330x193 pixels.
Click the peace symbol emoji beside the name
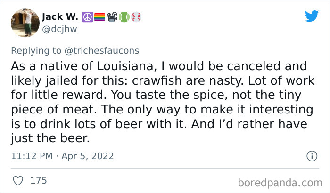tap(87, 17)
